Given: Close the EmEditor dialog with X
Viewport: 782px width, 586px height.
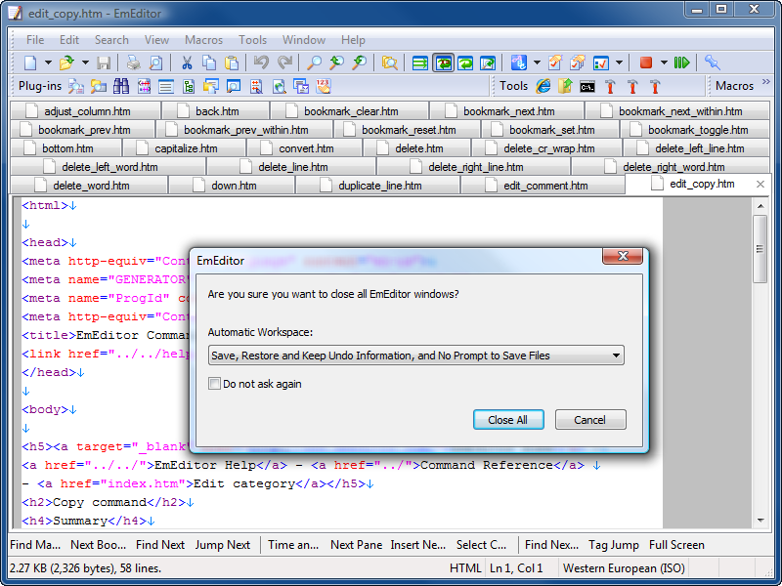Looking at the screenshot, I should (x=623, y=256).
